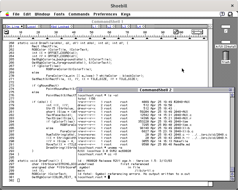238x190 pixels.
Task: Click the tab stop marker nearest ruler 10
Action: point(19,38)
